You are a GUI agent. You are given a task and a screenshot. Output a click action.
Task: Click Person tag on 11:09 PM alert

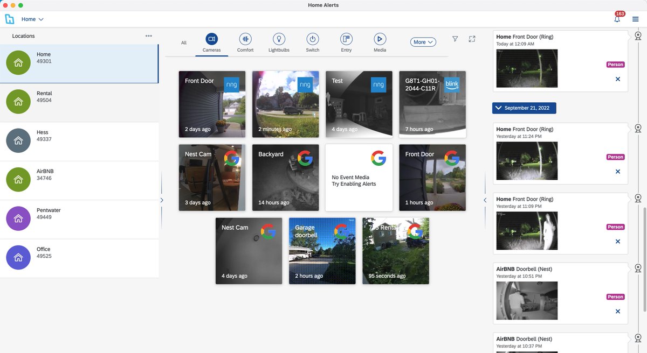pyautogui.click(x=616, y=227)
